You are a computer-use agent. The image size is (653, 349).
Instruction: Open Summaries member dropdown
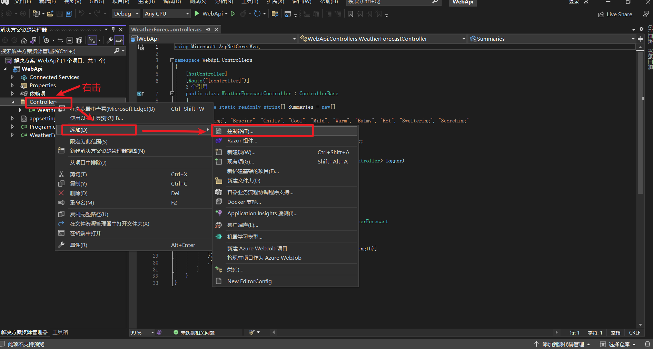[552, 39]
